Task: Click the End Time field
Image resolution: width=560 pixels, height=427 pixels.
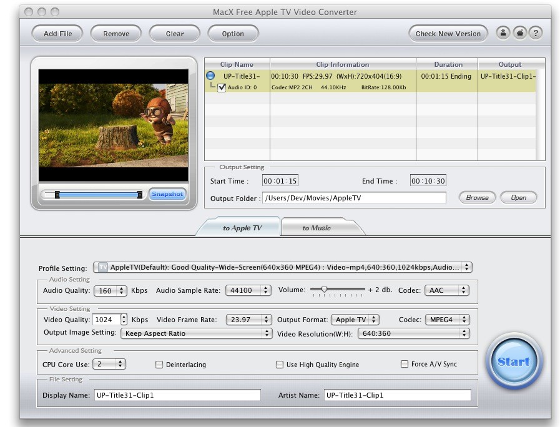Action: tap(428, 180)
